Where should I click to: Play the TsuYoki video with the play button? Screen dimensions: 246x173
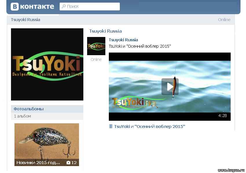pyautogui.click(x=170, y=86)
